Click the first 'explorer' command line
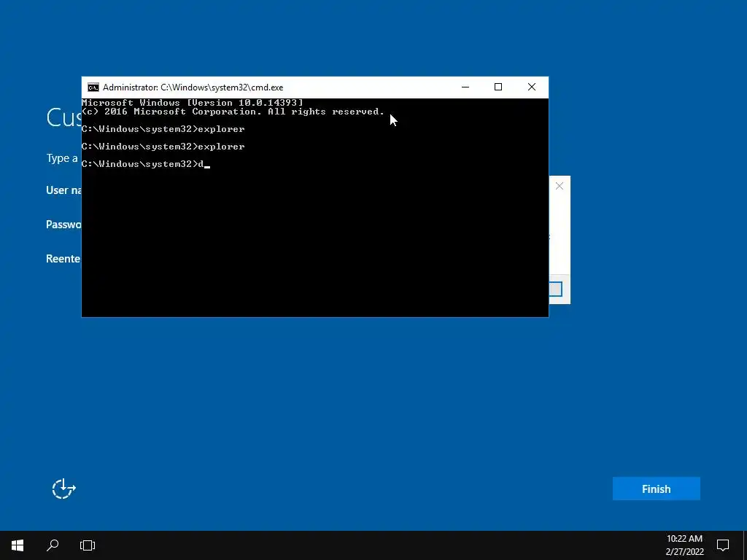 (163, 129)
